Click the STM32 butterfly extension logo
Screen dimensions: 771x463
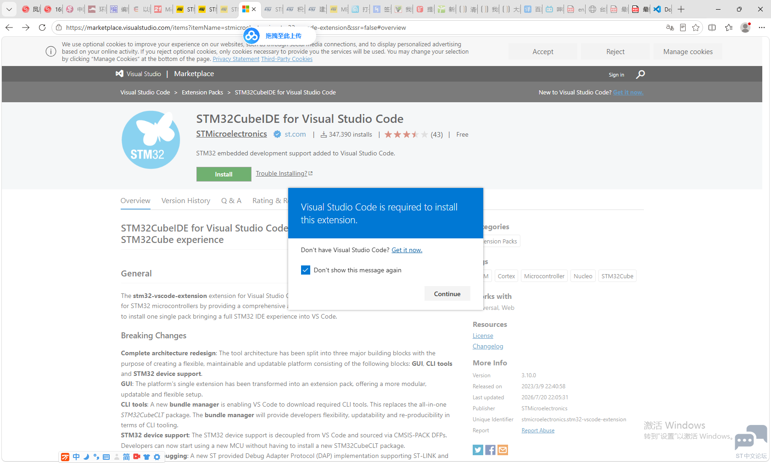151,140
